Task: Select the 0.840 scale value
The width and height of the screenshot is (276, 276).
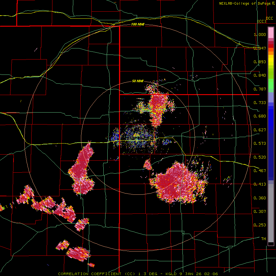Action: (x=260, y=75)
